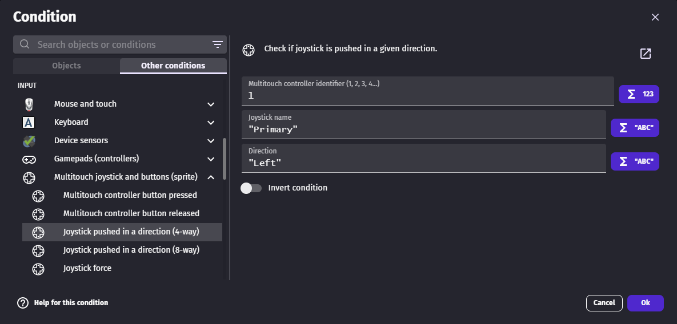Expand the Keyboard category chevron
The width and height of the screenshot is (677, 324).
click(x=211, y=123)
